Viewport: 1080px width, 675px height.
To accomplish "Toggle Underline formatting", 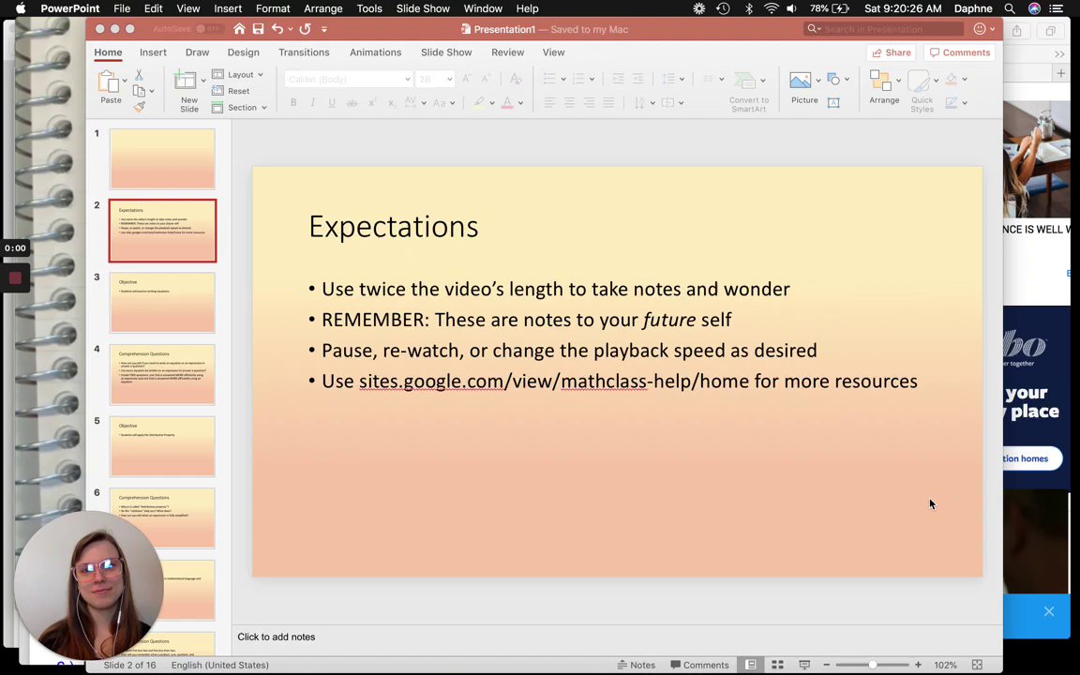I will 332,102.
